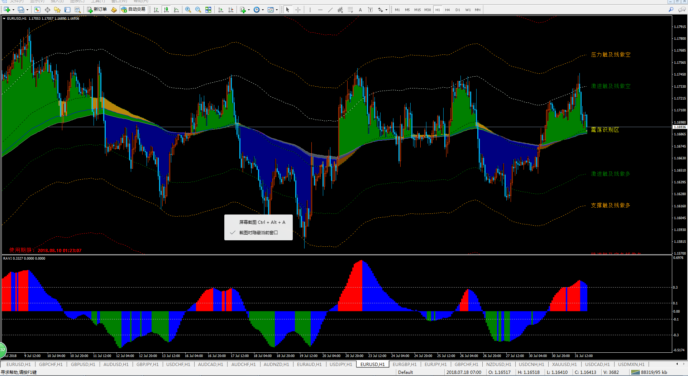Toggle chart auto scroll
The width and height of the screenshot is (688, 376).
coord(221,10)
